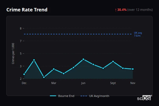Click the 'UK avg 7.6/m' annotation
This screenshot has width=159, height=106.
pyautogui.click(x=138, y=34)
